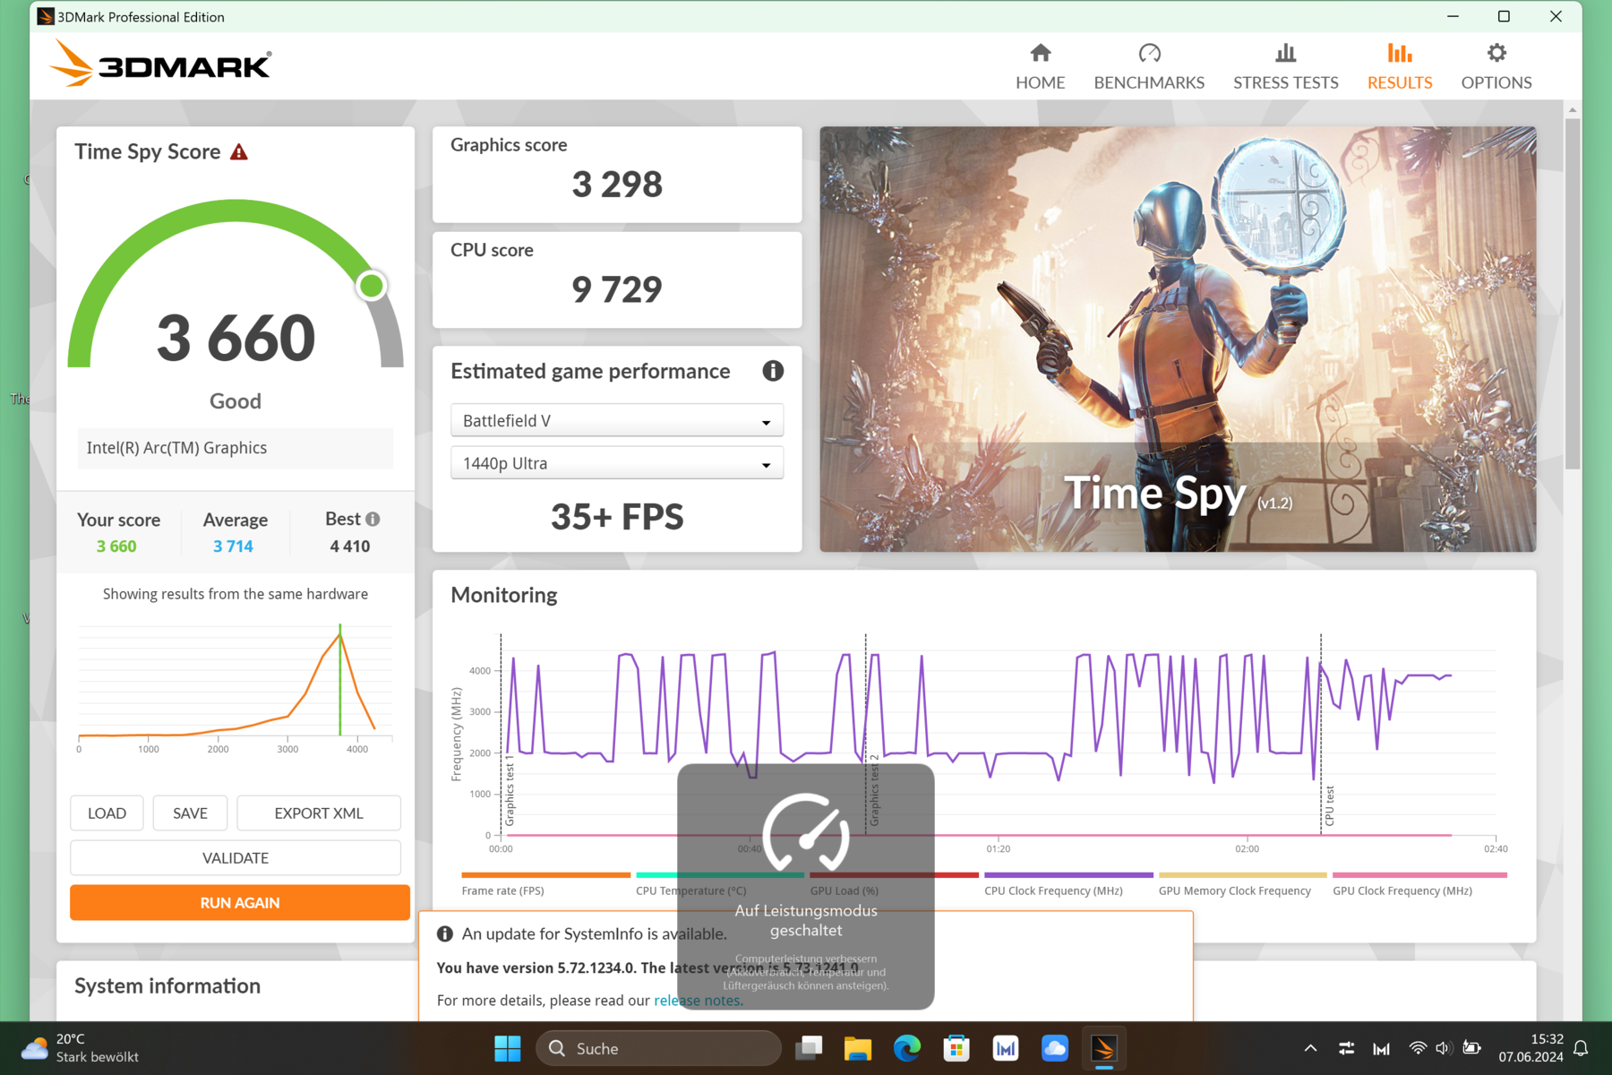
Task: Click the pink GPU Clock Frequency color bar
Action: tap(1419, 875)
